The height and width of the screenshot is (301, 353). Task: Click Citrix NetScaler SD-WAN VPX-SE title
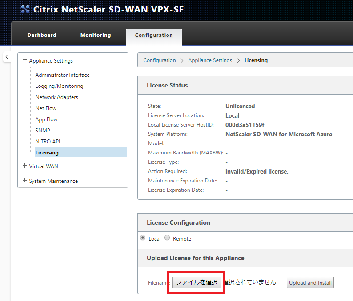[108, 9]
